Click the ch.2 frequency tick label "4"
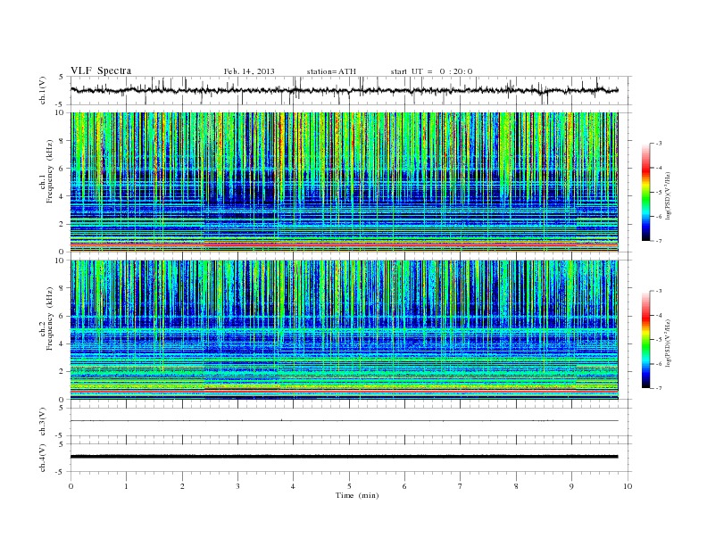The width and height of the screenshot is (707, 546). (x=62, y=343)
